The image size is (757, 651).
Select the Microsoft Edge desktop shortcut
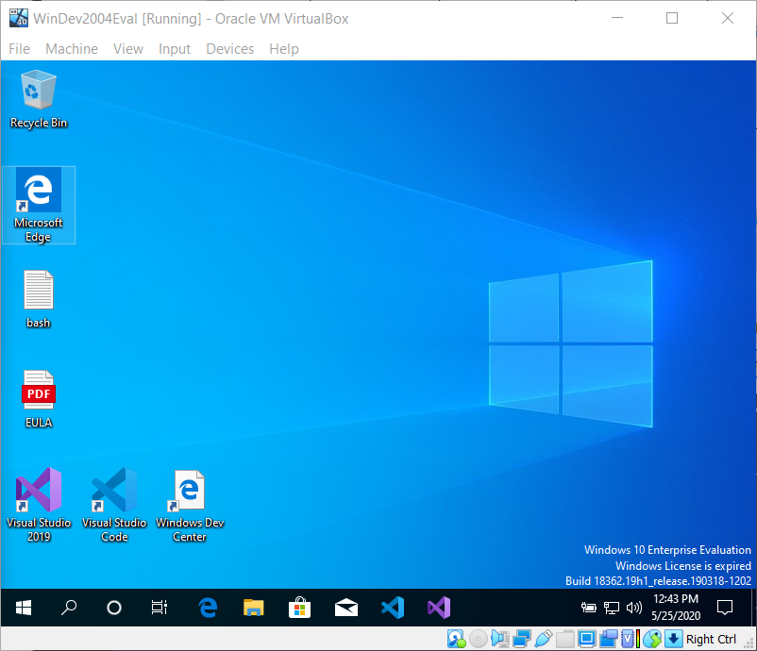39,205
